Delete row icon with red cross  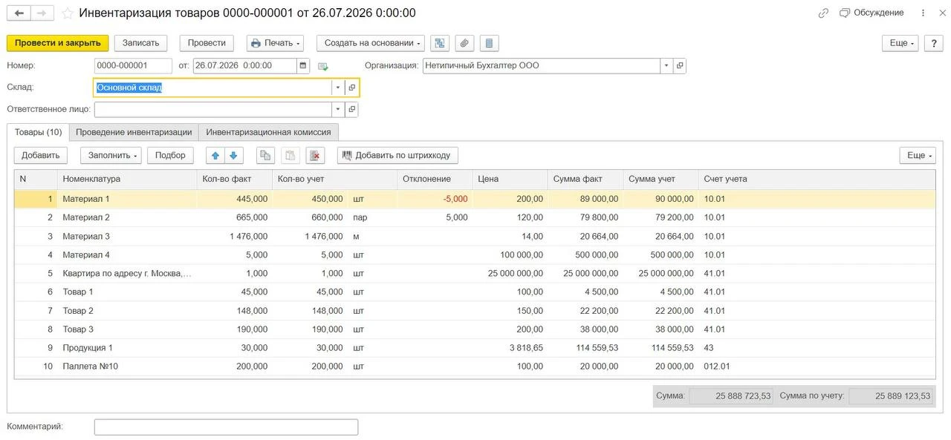coord(315,155)
